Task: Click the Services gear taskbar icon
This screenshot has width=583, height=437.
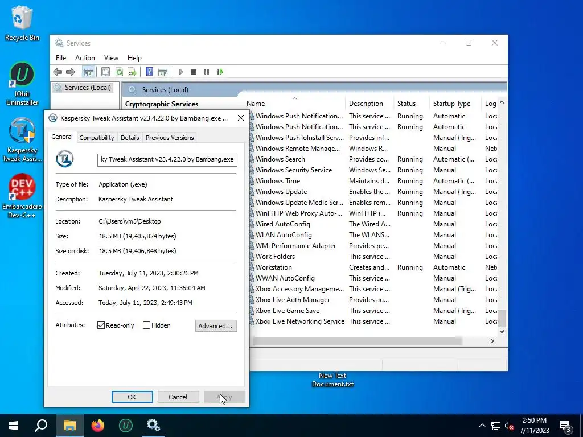Action: pos(153,426)
